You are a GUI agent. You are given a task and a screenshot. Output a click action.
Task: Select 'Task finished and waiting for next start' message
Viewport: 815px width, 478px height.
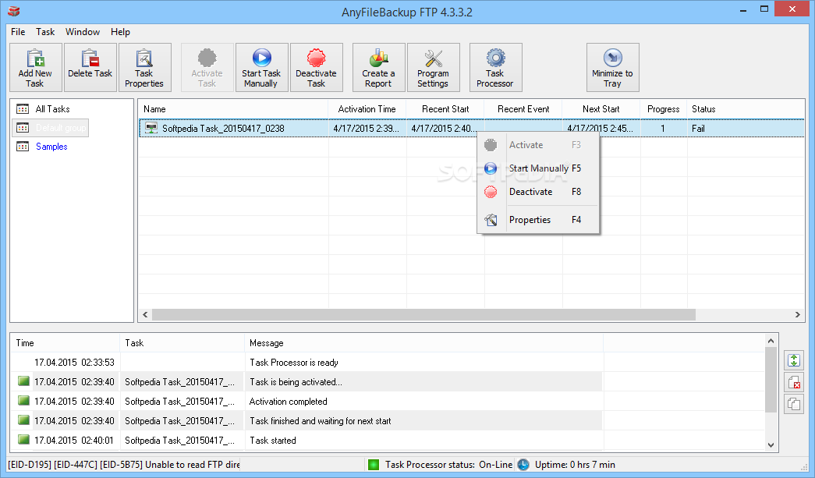coord(321,421)
